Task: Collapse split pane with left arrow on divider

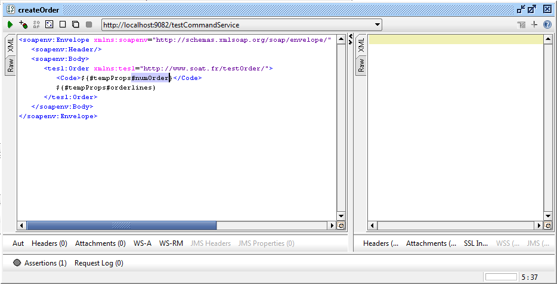Action: (351, 36)
